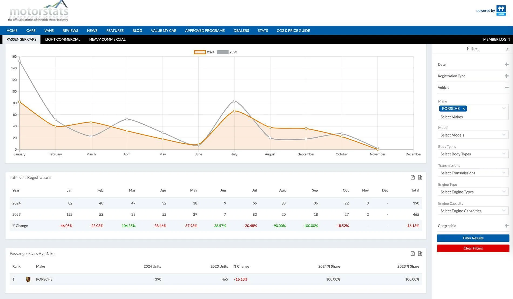The image size is (513, 299).
Task: Export Total Car Registrations as PDF
Action: pos(413,177)
